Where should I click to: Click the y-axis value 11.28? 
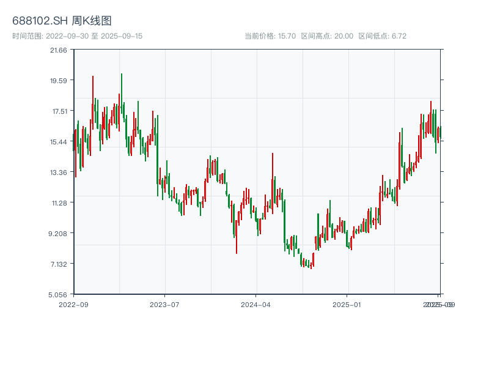(59, 203)
